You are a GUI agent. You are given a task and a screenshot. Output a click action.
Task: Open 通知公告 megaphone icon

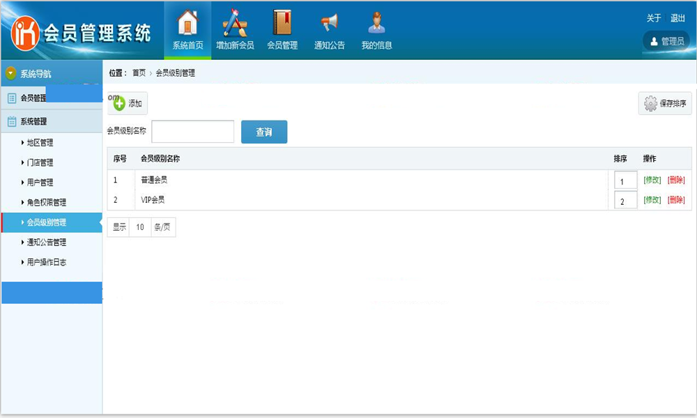tap(329, 23)
